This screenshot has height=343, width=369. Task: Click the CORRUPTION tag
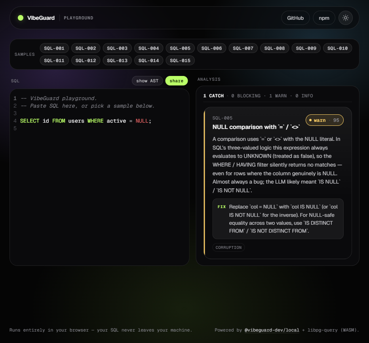pos(228,247)
